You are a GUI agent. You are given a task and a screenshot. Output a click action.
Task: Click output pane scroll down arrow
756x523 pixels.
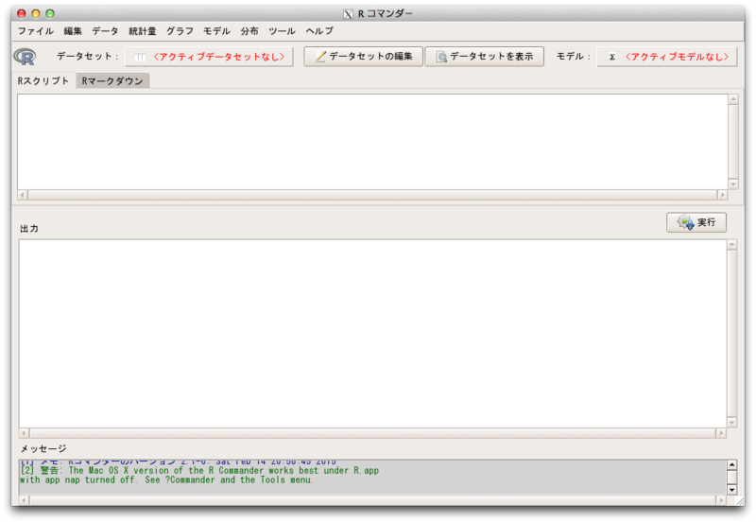point(731,423)
